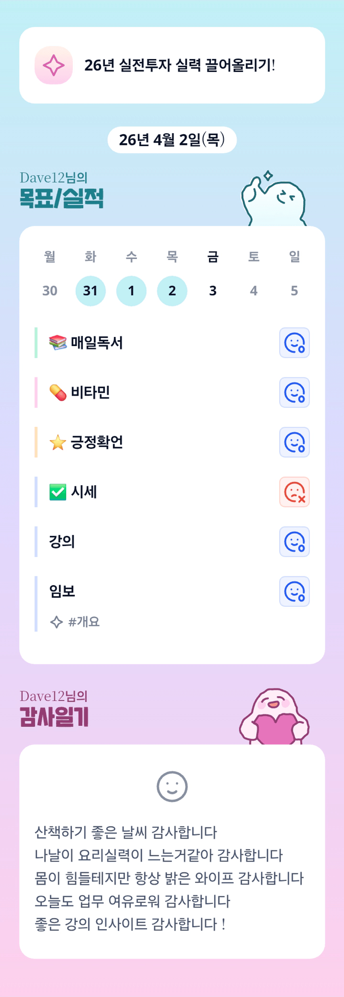Open the 26년 실전투자 실력 끌어올리기 banner
Viewport: 344px width, 997px height.
coord(179,65)
